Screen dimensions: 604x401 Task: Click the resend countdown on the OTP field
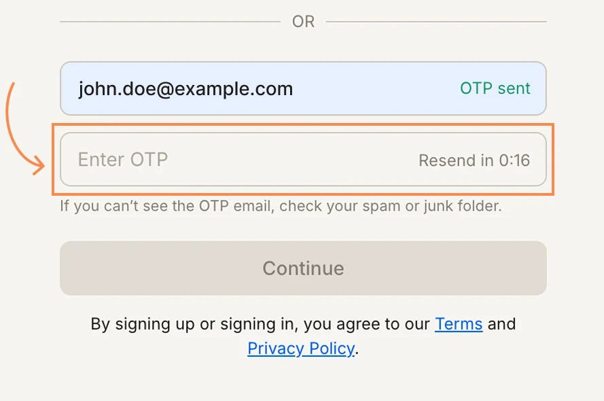(x=474, y=160)
